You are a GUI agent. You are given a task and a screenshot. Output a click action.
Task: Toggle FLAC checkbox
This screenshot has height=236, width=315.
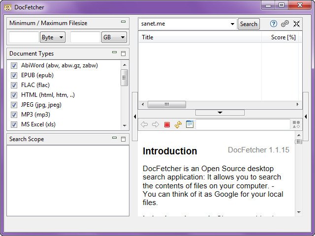(x=14, y=85)
